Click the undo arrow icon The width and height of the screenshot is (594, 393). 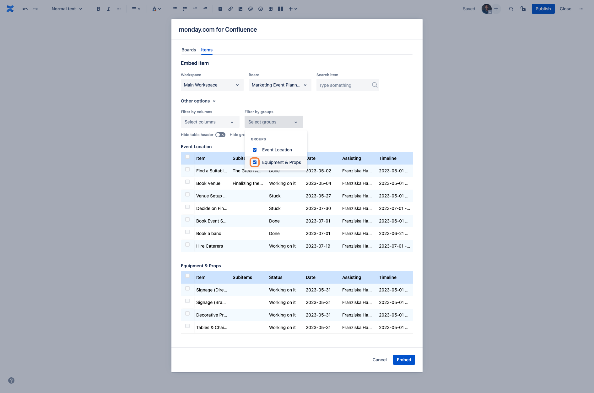click(x=25, y=9)
